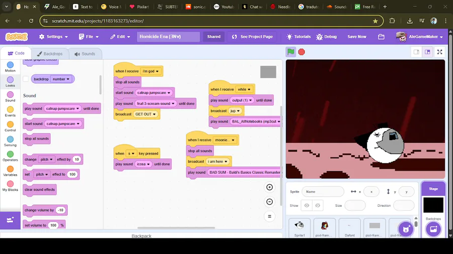Zoom in the code workspace
Screen dimensions: 453x254
tap(269, 187)
